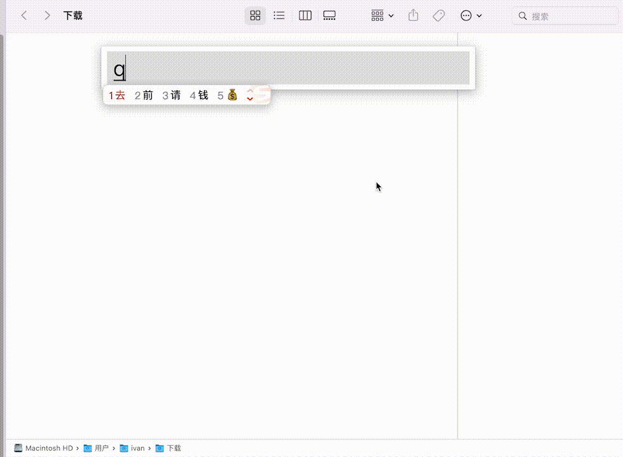
Task: Click ivan folder in path bar
Action: 132,448
